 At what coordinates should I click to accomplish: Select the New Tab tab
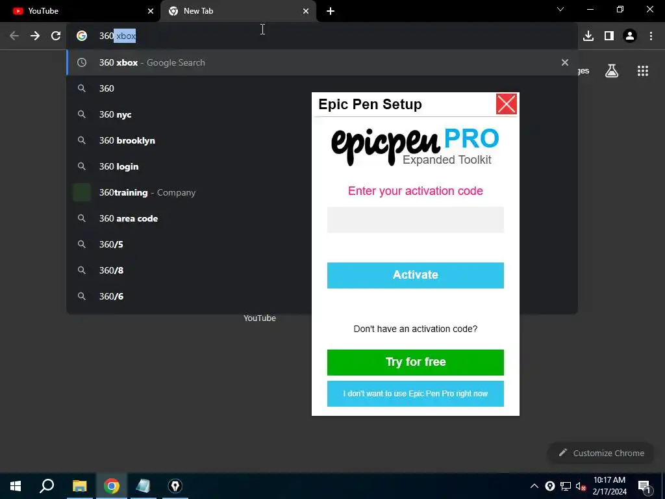[x=238, y=11]
